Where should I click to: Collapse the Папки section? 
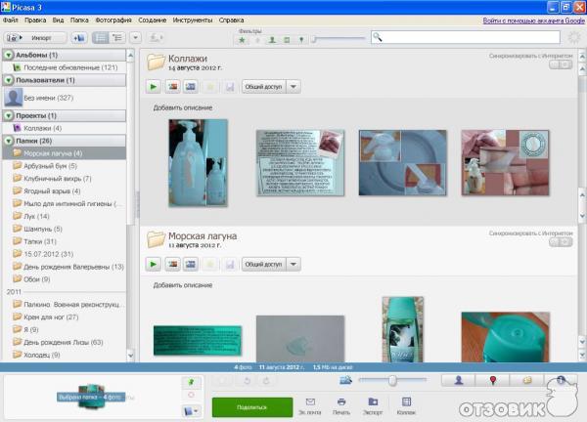(x=8, y=141)
